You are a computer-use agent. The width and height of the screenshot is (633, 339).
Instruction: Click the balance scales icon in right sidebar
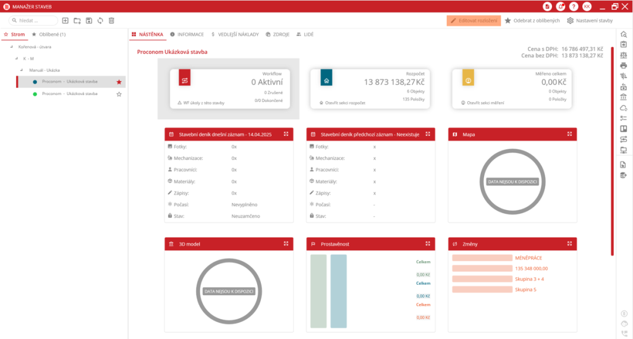(624, 54)
